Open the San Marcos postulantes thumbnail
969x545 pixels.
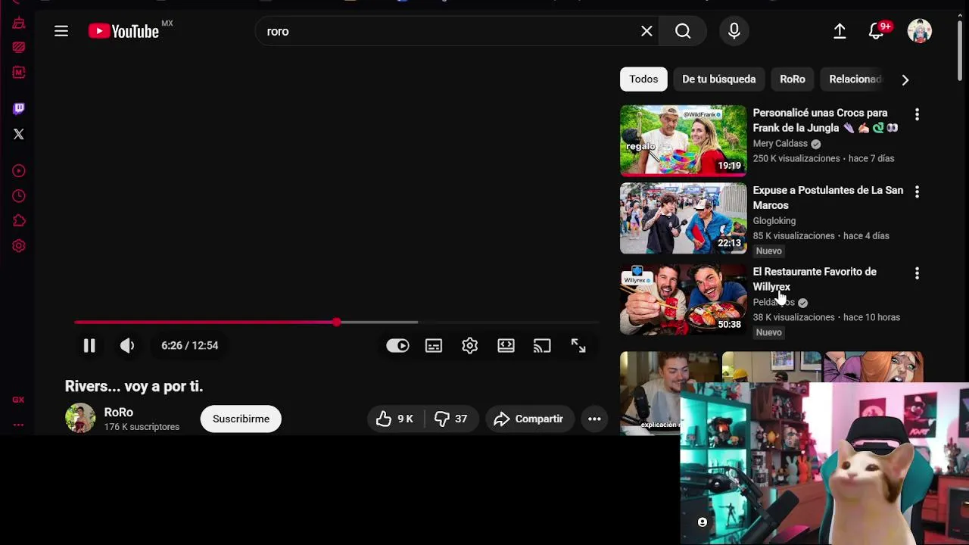coord(683,218)
